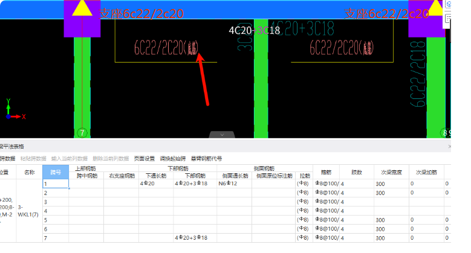
Task: Close the 梁平法表格 panel
Action: (x=449, y=147)
